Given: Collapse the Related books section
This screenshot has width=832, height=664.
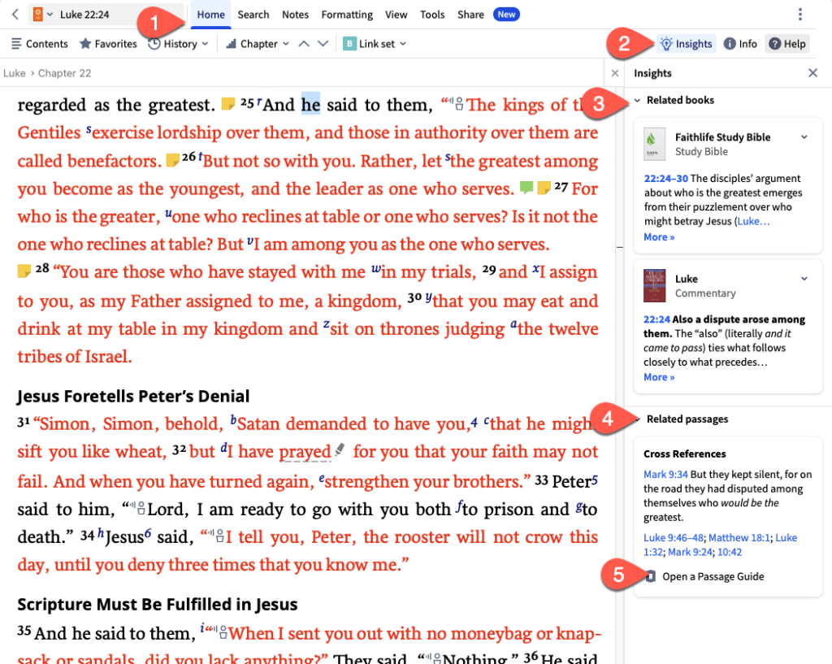Looking at the screenshot, I should [636, 101].
